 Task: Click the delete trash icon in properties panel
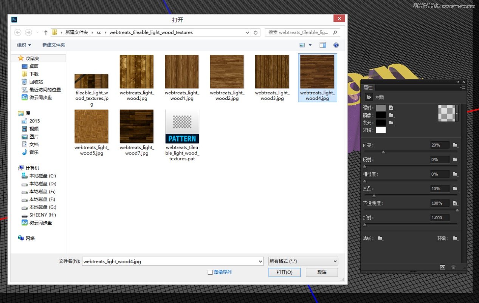(453, 267)
